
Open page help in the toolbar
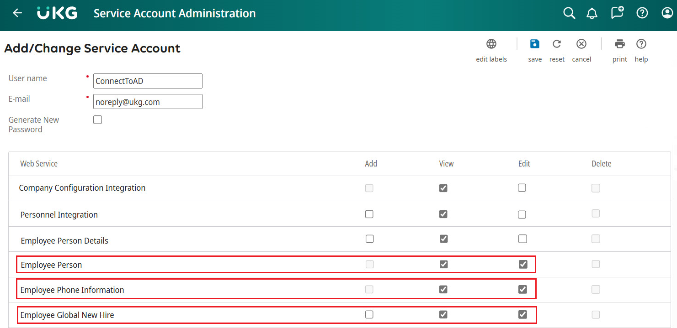pos(641,44)
